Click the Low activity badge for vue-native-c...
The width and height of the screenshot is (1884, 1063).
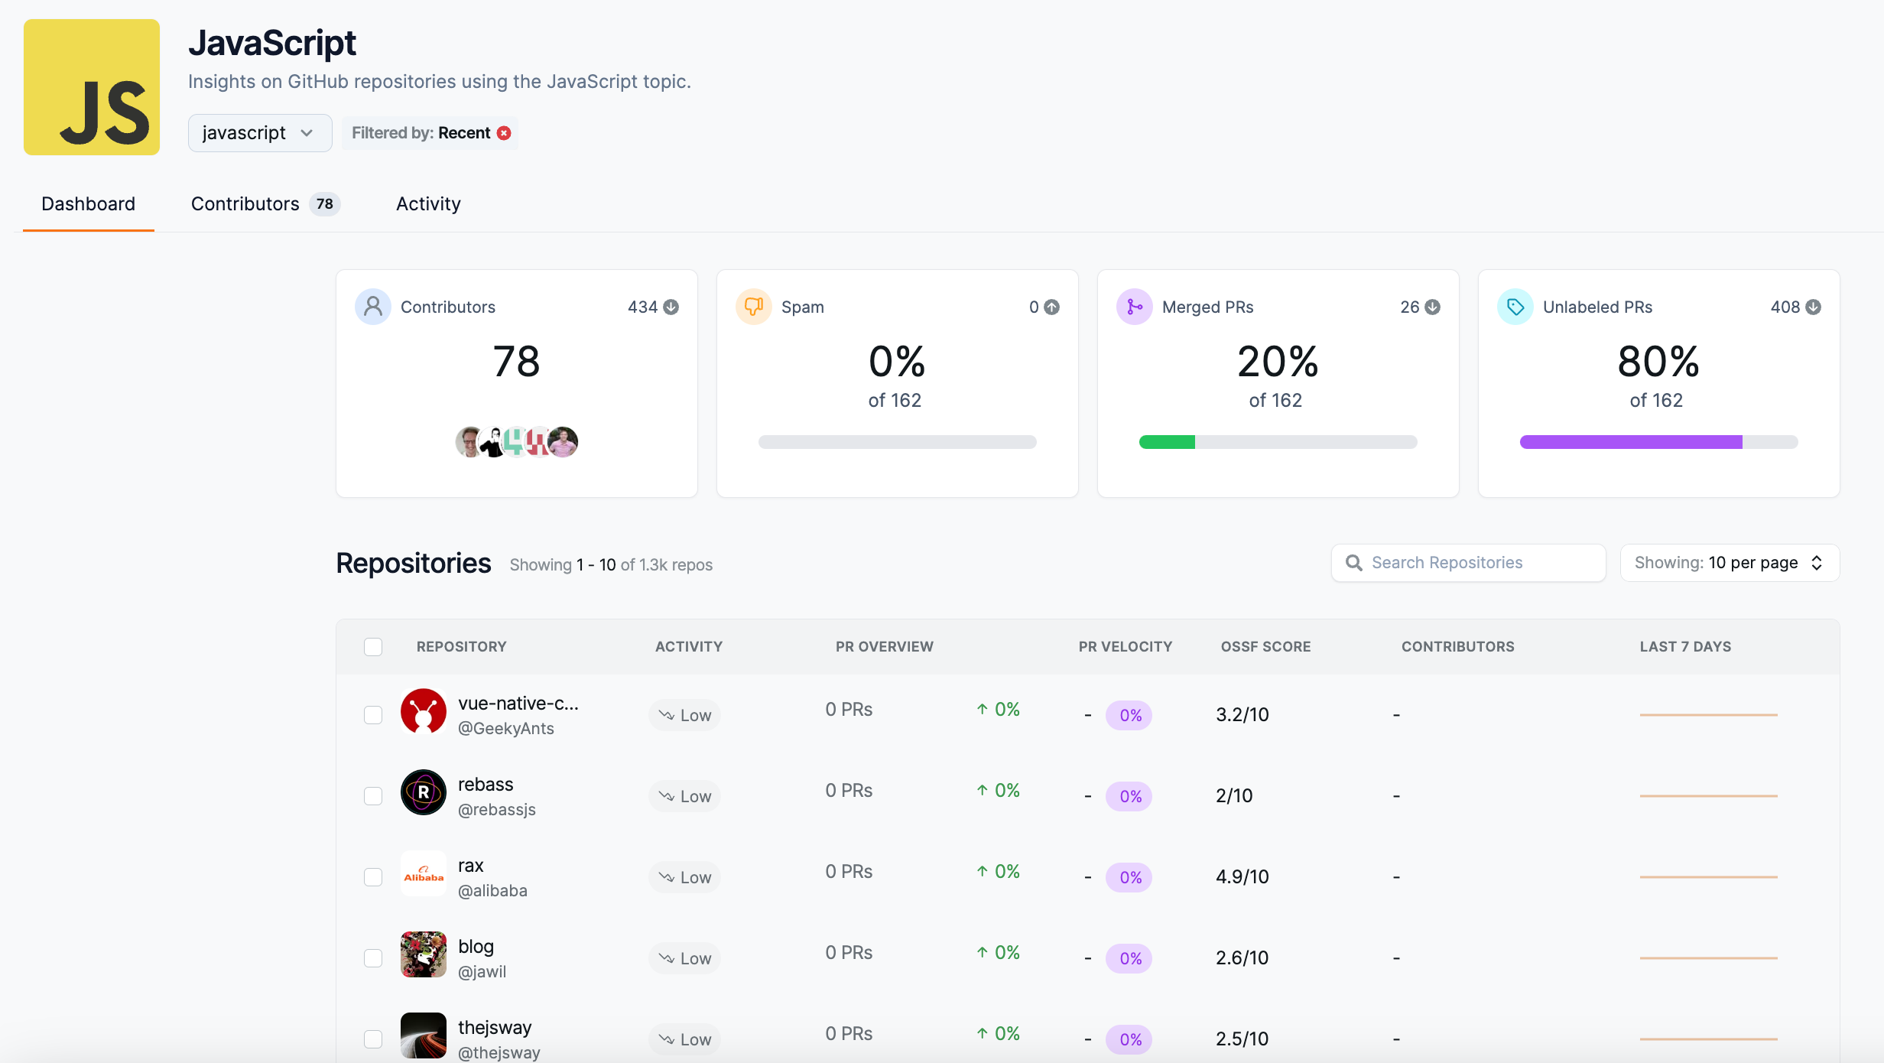685,715
